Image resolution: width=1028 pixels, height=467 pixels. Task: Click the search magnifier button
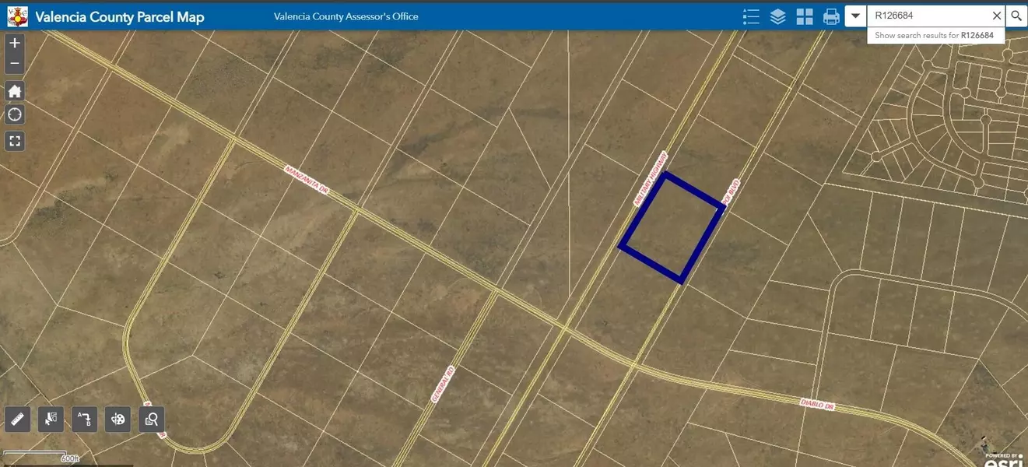pyautogui.click(x=1016, y=16)
